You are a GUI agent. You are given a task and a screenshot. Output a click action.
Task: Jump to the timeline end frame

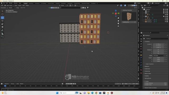pyautogui.click(x=75, y=84)
